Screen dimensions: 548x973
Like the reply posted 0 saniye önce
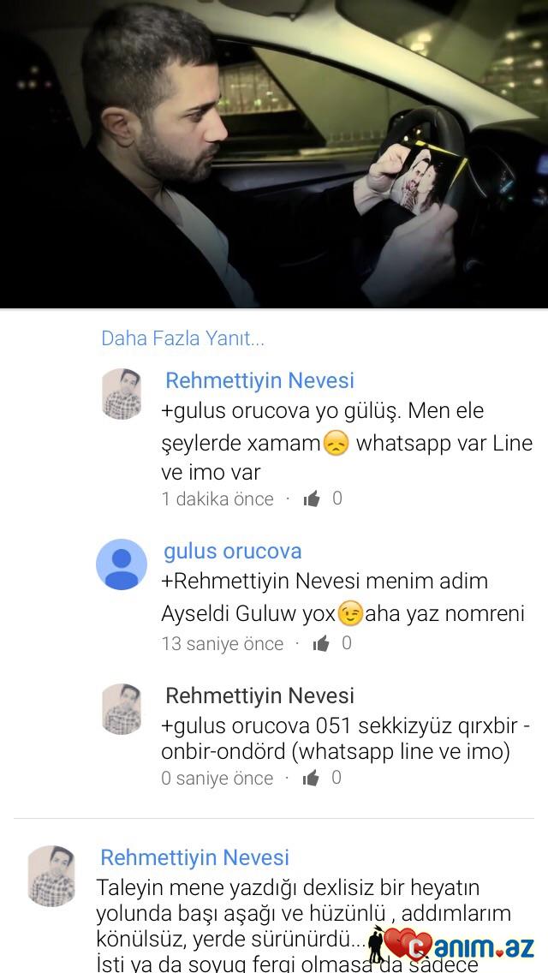[x=311, y=779]
